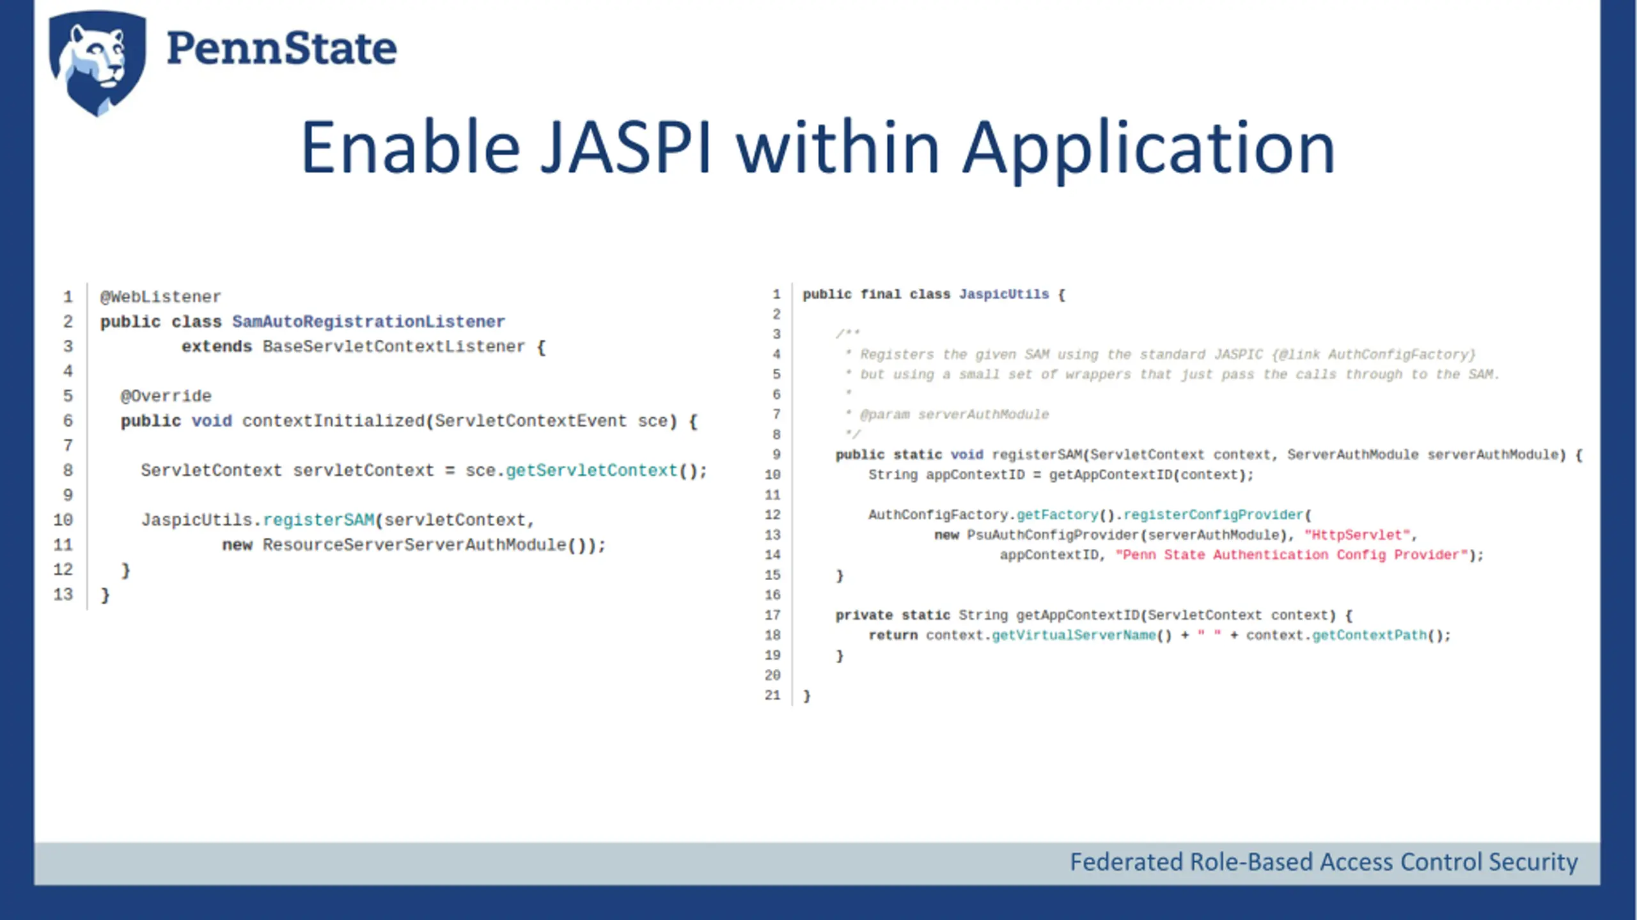This screenshot has width=1637, height=920.
Task: Click the registerSAM call in left snippet
Action: pyautogui.click(x=318, y=520)
